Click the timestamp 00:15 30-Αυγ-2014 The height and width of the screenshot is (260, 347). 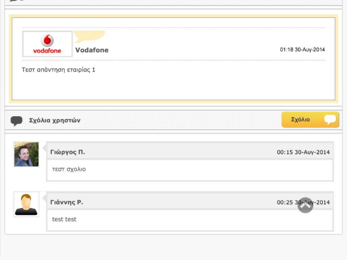[303, 152]
